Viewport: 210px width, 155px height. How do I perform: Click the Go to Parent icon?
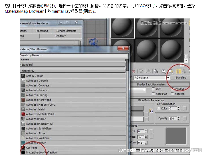184,72
